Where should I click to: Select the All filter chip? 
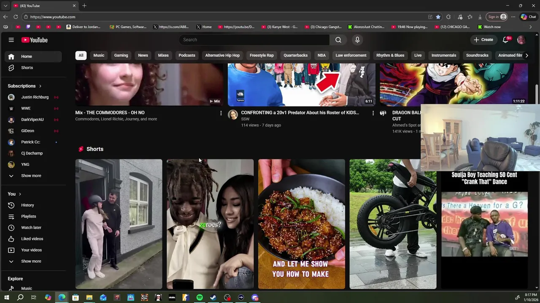(81, 55)
